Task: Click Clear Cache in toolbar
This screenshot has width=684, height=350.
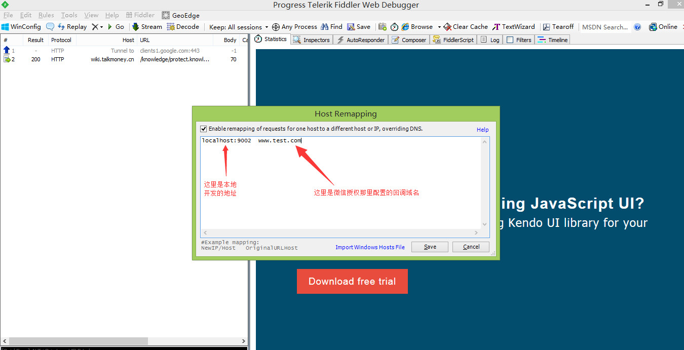Action: click(466, 27)
